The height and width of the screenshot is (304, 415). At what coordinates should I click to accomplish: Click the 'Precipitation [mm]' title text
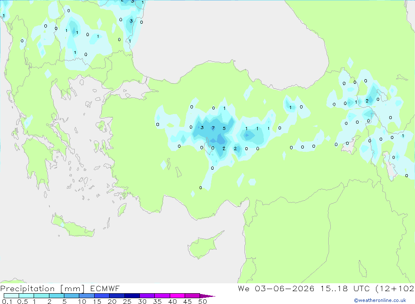coord(42,289)
